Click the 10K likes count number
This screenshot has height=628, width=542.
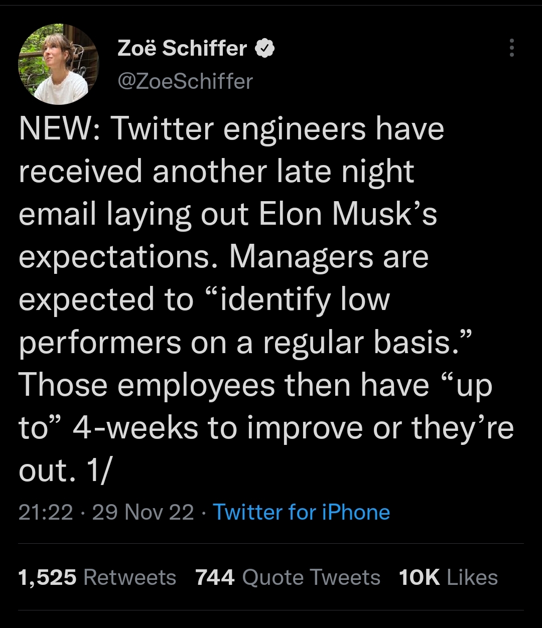click(x=419, y=577)
